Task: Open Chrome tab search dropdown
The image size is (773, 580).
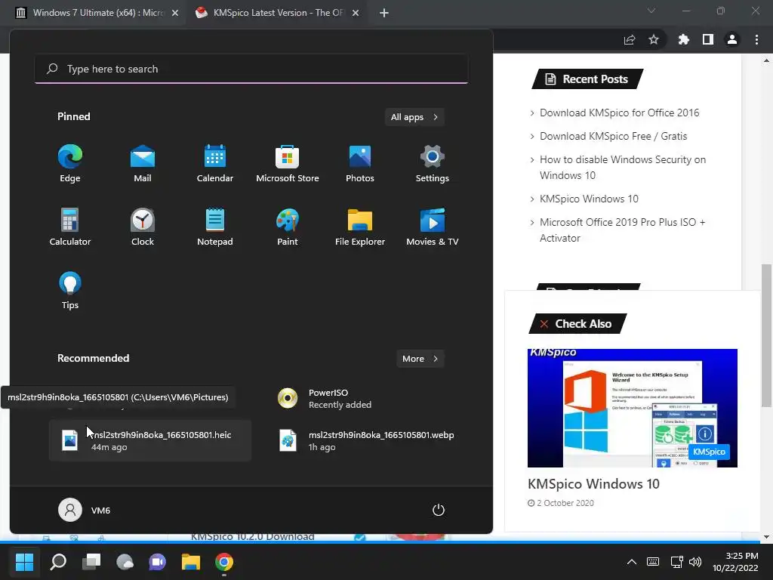Action: pyautogui.click(x=651, y=11)
